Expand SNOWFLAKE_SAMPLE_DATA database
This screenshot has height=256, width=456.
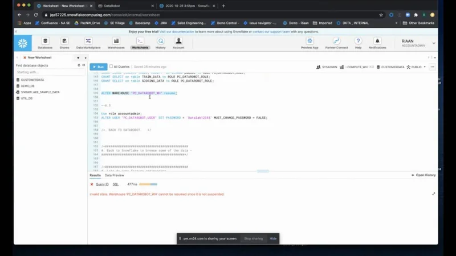pos(40,92)
